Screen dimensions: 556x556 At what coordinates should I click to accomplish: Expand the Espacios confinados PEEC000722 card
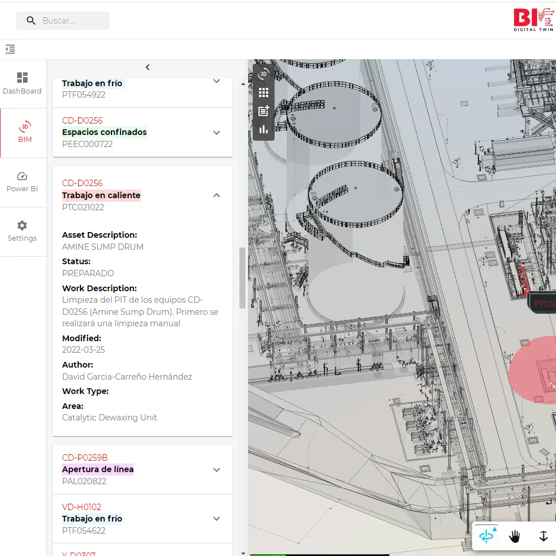(x=217, y=132)
